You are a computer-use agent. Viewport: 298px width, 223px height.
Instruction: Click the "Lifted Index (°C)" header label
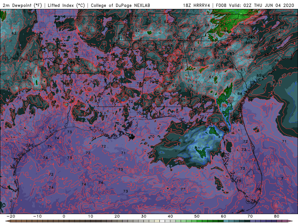(66, 6)
